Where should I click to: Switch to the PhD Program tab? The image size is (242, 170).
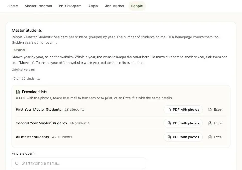tap(70, 6)
